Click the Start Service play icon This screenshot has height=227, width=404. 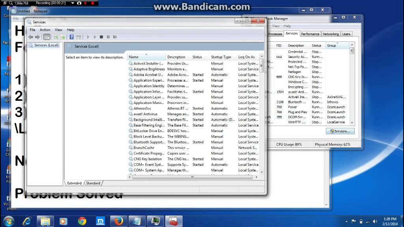coord(88,37)
